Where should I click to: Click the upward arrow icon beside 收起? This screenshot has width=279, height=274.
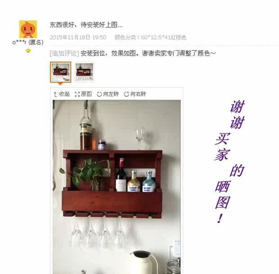coord(55,94)
